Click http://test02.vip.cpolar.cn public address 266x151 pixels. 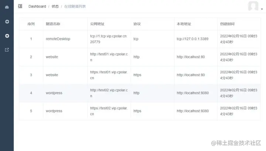(x=109, y=93)
